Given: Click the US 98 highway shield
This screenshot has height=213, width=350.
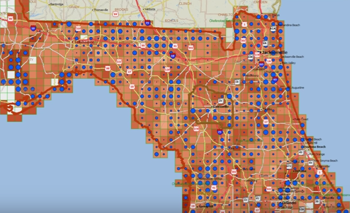Looking at the screenshot, I should click(108, 68).
